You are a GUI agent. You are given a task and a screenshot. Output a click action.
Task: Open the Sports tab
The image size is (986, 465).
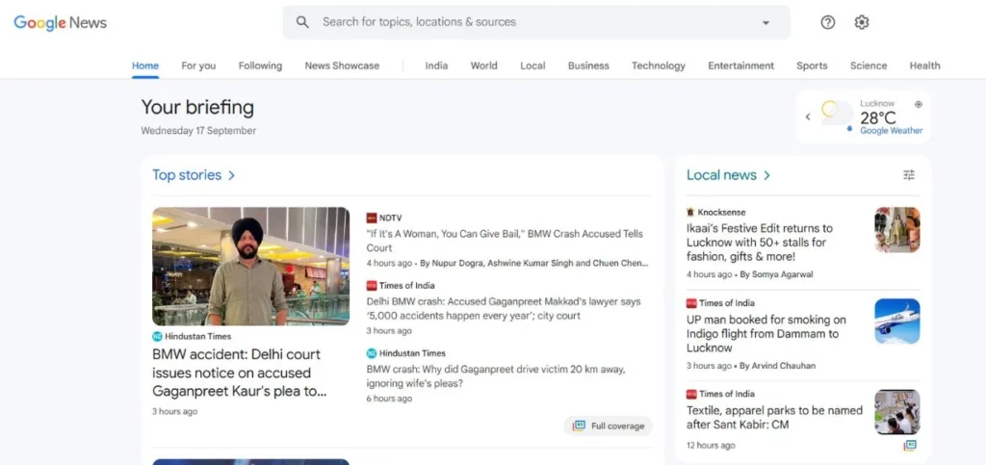(x=812, y=65)
